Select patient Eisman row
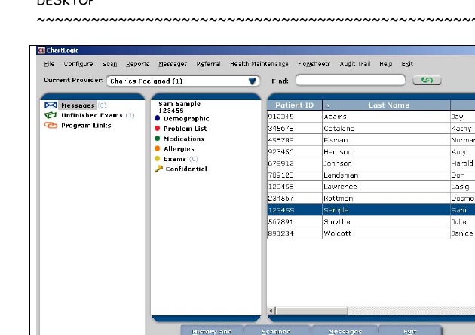Image resolution: width=475 pixels, height=335 pixels. click(371, 140)
